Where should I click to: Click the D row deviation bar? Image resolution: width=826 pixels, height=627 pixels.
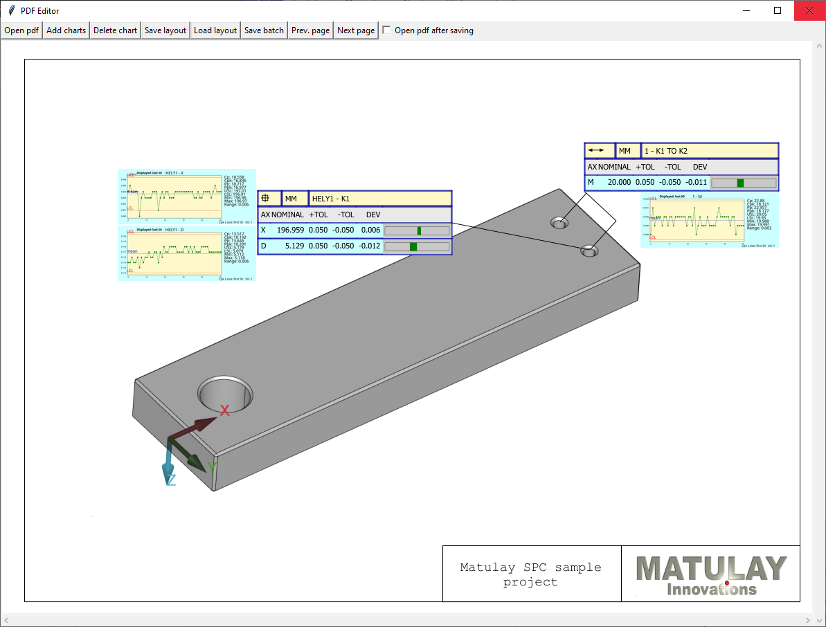(417, 246)
